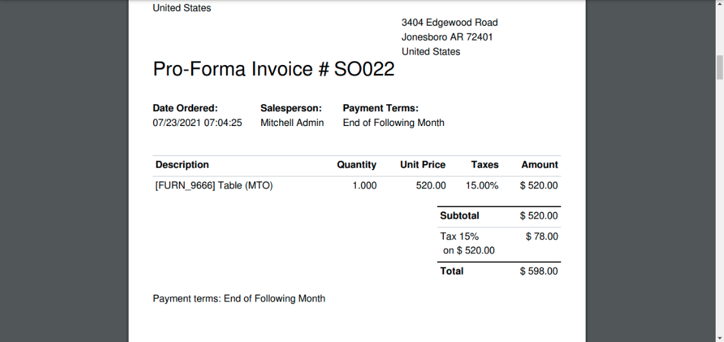The image size is (724, 342).
Task: Click the Payment Terms header label
Action: (x=380, y=109)
